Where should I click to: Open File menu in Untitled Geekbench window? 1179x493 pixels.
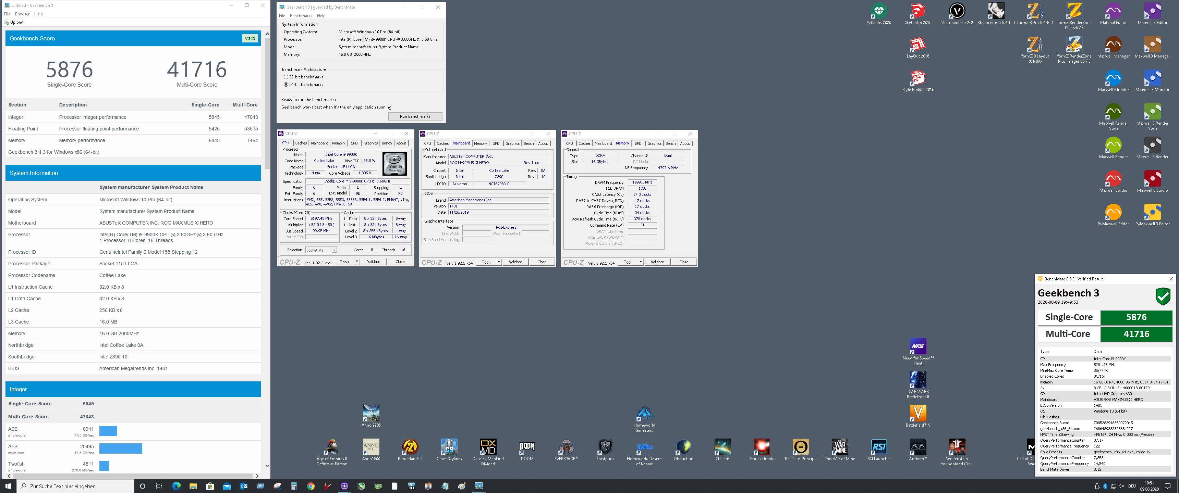tap(7, 14)
